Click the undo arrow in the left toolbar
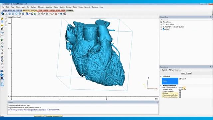213x120 pixels. pyautogui.click(x=2, y=33)
